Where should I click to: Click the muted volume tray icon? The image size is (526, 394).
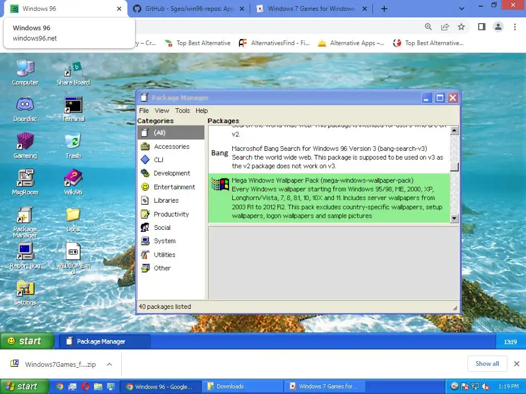point(485,386)
